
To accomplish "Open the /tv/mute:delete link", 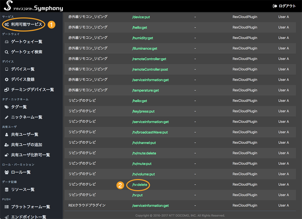I will tap(144, 153).
